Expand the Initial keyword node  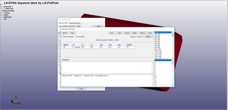click(x=3, y=15)
